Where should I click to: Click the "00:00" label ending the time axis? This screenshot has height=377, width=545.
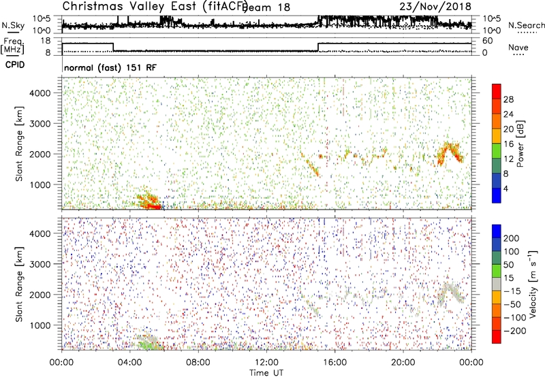[471, 363]
